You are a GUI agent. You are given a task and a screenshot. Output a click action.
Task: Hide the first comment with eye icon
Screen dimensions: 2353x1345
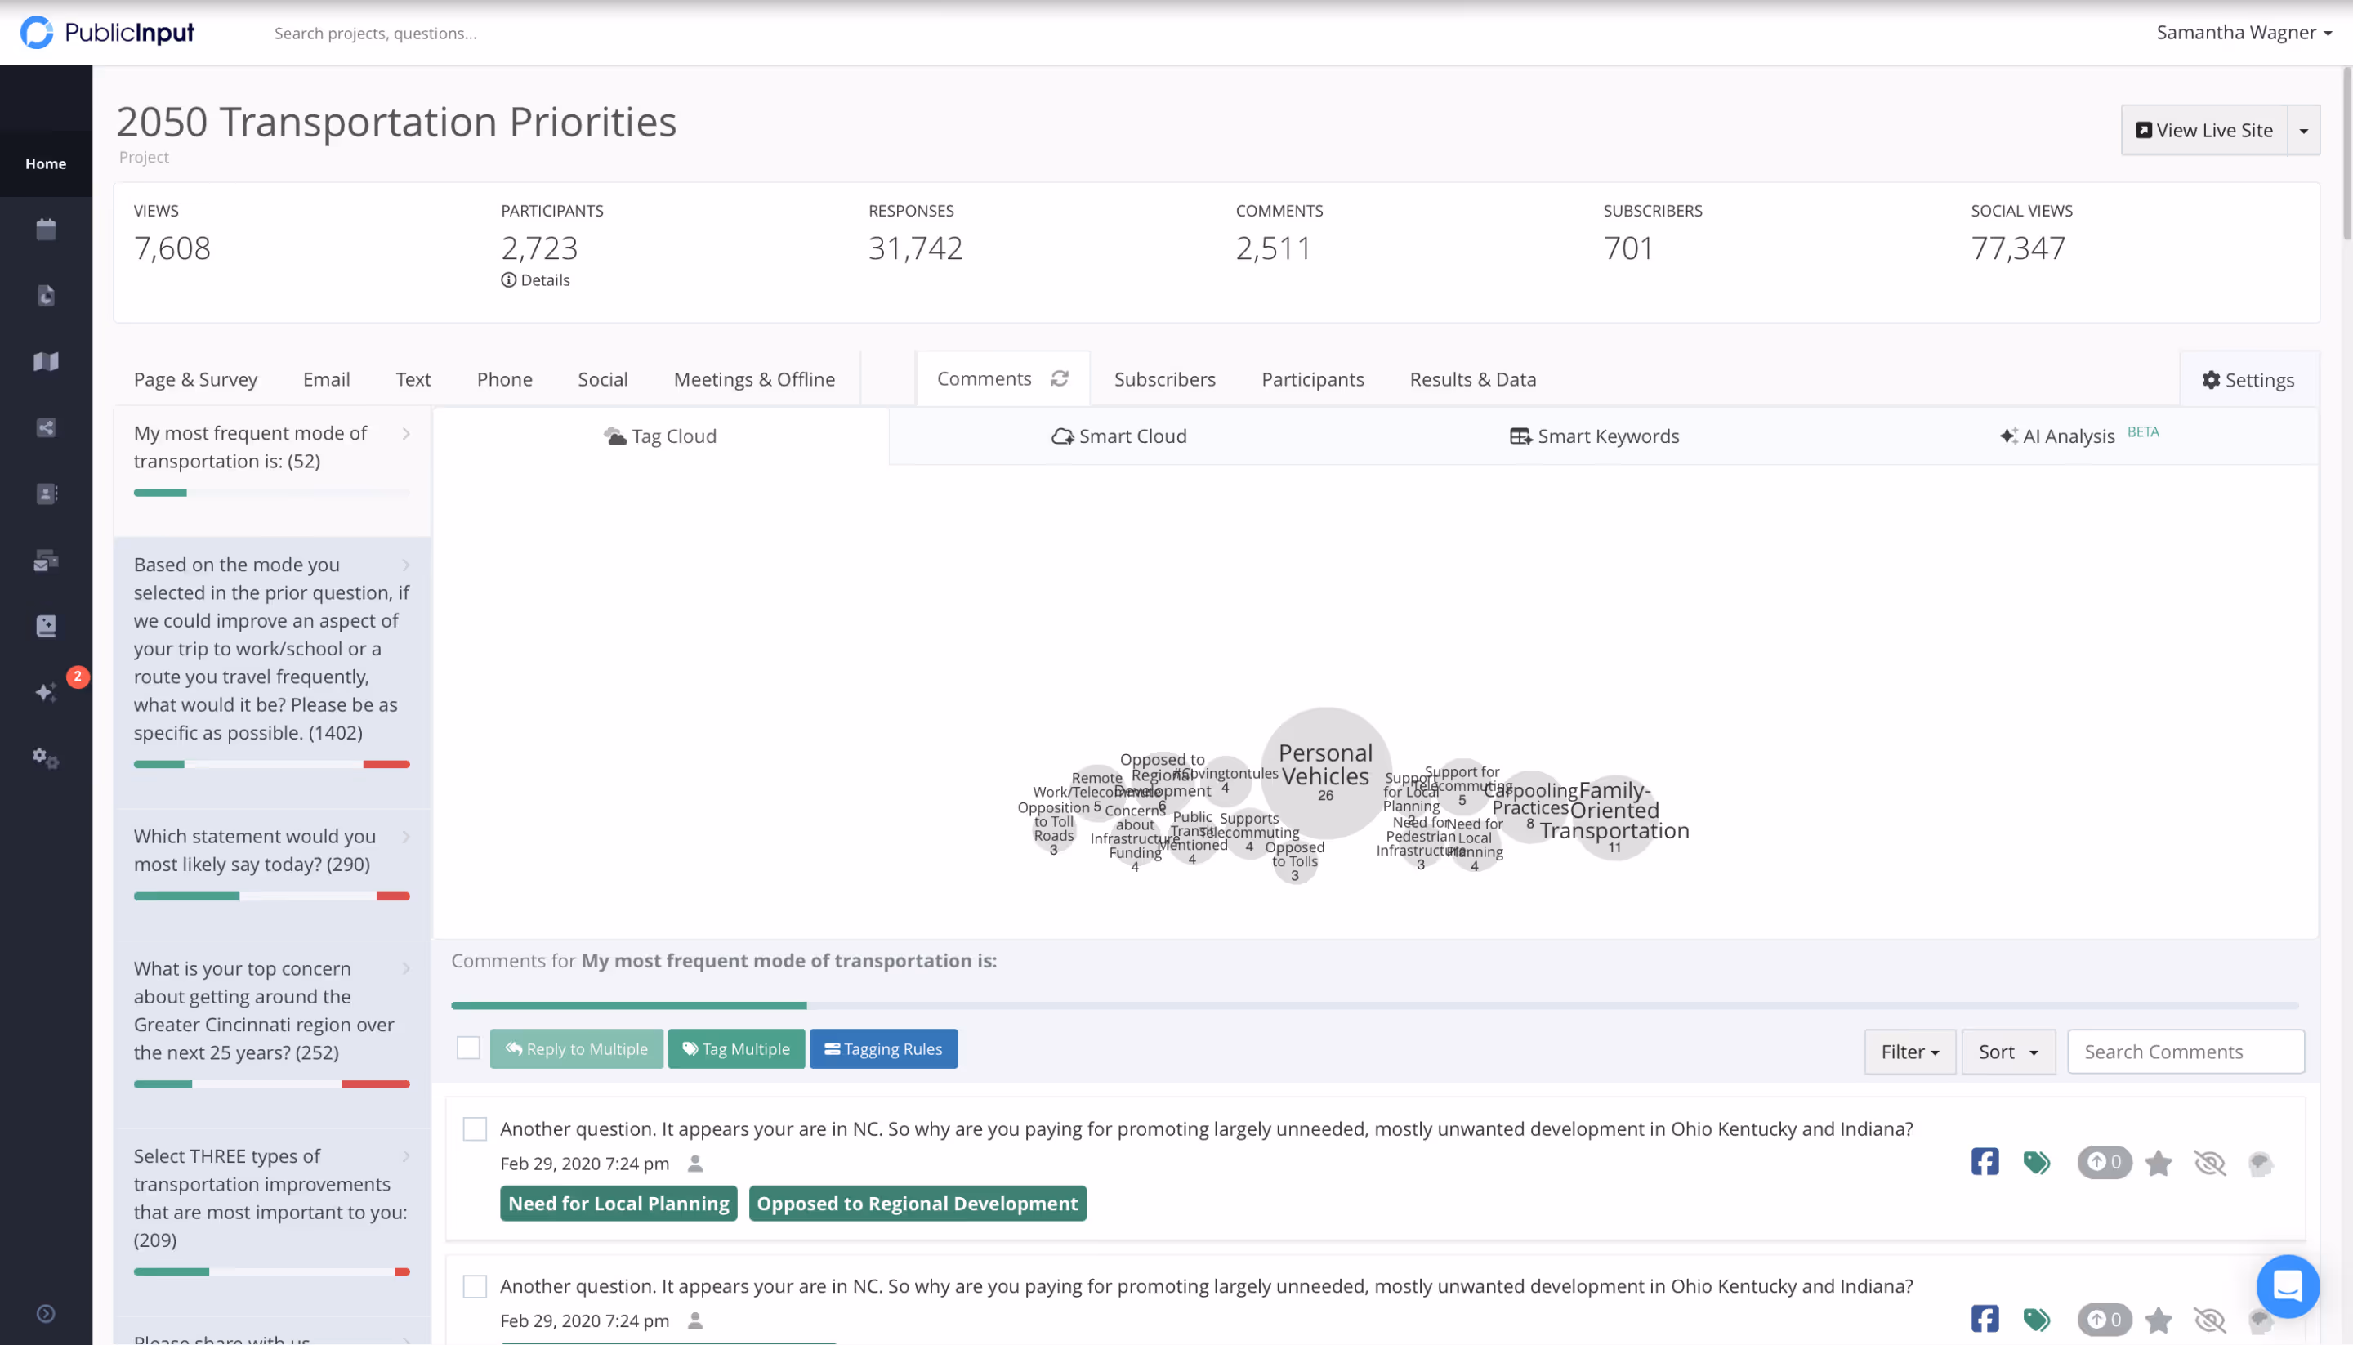point(2210,1163)
